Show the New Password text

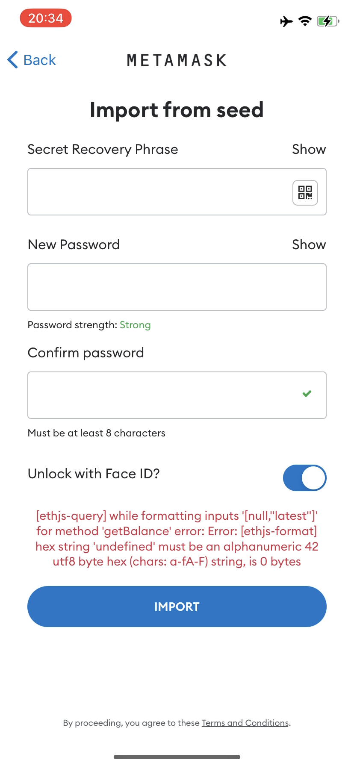(x=309, y=245)
